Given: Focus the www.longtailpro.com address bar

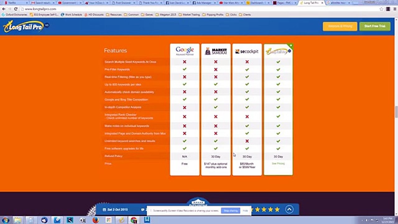Looking at the screenshot, I should tap(199, 9).
